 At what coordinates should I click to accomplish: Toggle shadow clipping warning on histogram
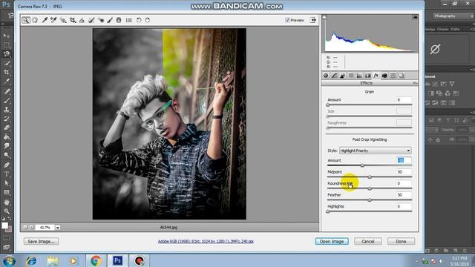pyautogui.click(x=324, y=17)
